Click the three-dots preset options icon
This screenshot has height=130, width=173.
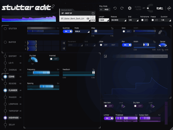pyautogui.click(x=93, y=17)
